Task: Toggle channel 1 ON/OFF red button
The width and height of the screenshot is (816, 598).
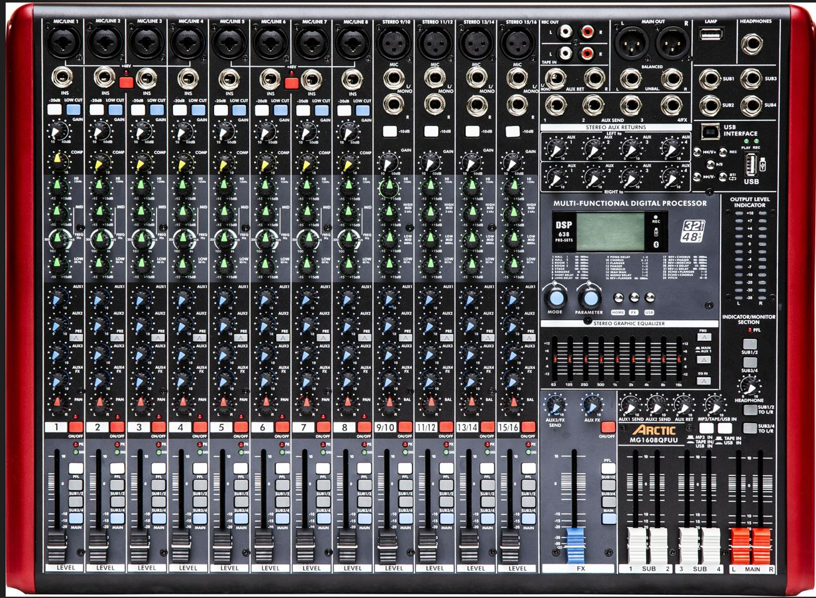Action: [x=77, y=428]
